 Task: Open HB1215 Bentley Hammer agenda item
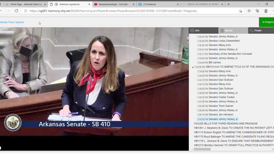pyautogui.click(x=234, y=145)
